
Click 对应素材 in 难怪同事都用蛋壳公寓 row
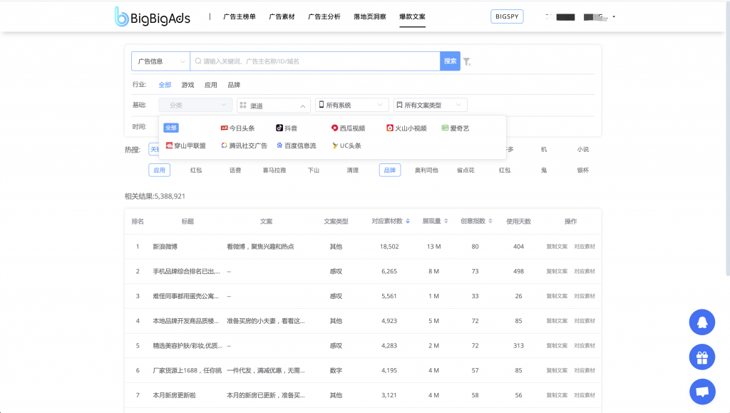(585, 296)
